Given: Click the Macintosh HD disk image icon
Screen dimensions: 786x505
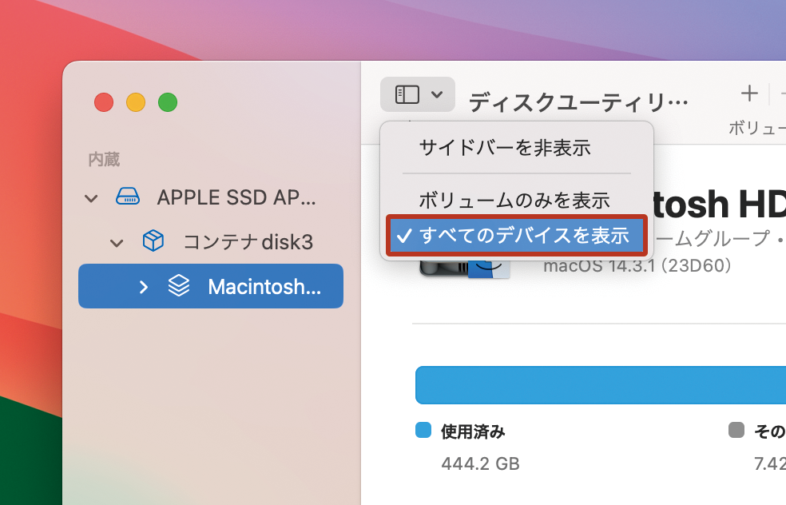Looking at the screenshot, I should coord(464,268).
